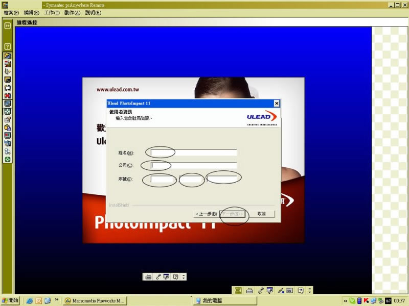409x306 pixels.
Task: Click the keyboard icon on the remote's small floating bar
Action: tap(148, 276)
